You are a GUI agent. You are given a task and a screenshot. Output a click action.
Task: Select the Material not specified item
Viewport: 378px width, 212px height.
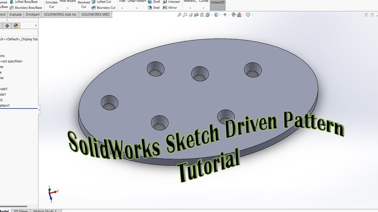12,61
